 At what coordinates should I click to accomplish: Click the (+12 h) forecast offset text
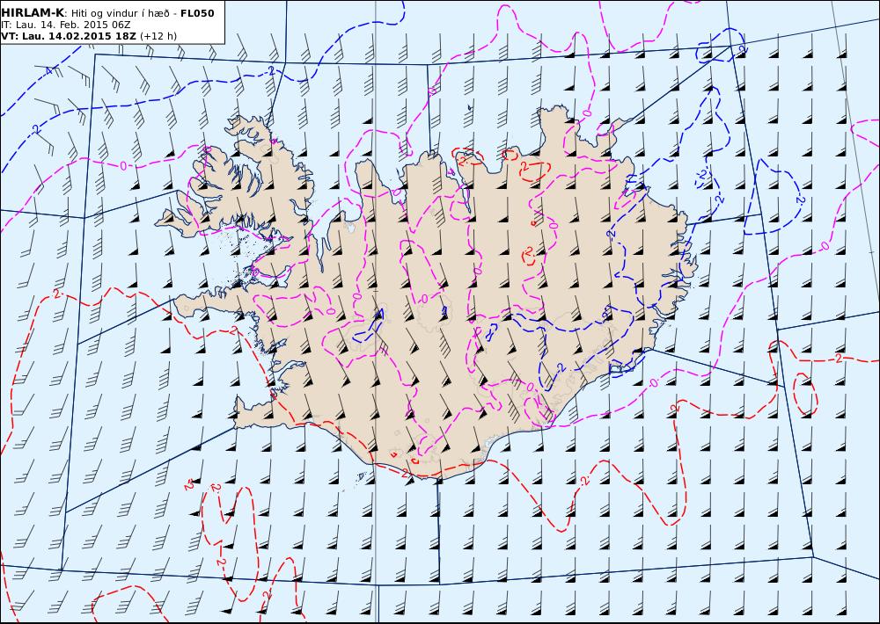pos(158,36)
